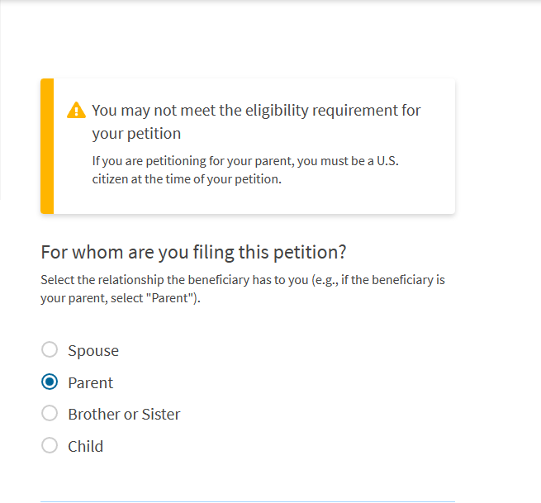
Task: Click the 'For whom are you filing' heading
Action: (193, 252)
